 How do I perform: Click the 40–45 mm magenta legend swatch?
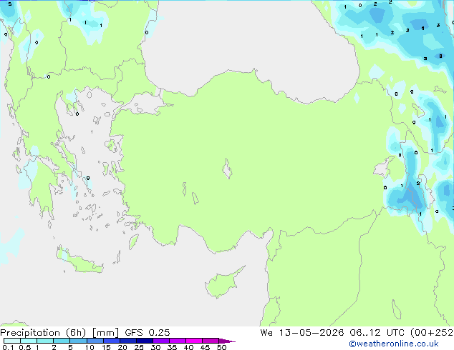click(194, 341)
